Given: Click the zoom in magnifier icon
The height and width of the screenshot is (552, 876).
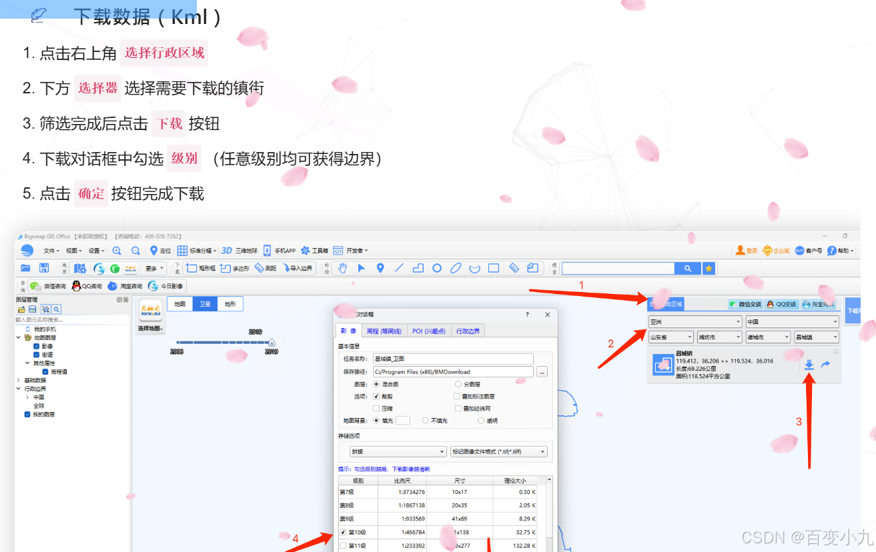Looking at the screenshot, I should tap(117, 251).
